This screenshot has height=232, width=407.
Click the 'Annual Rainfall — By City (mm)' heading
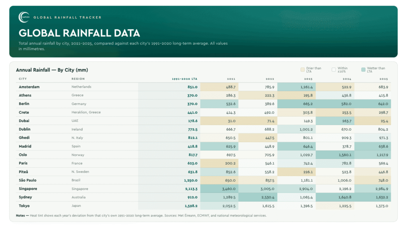point(52,70)
